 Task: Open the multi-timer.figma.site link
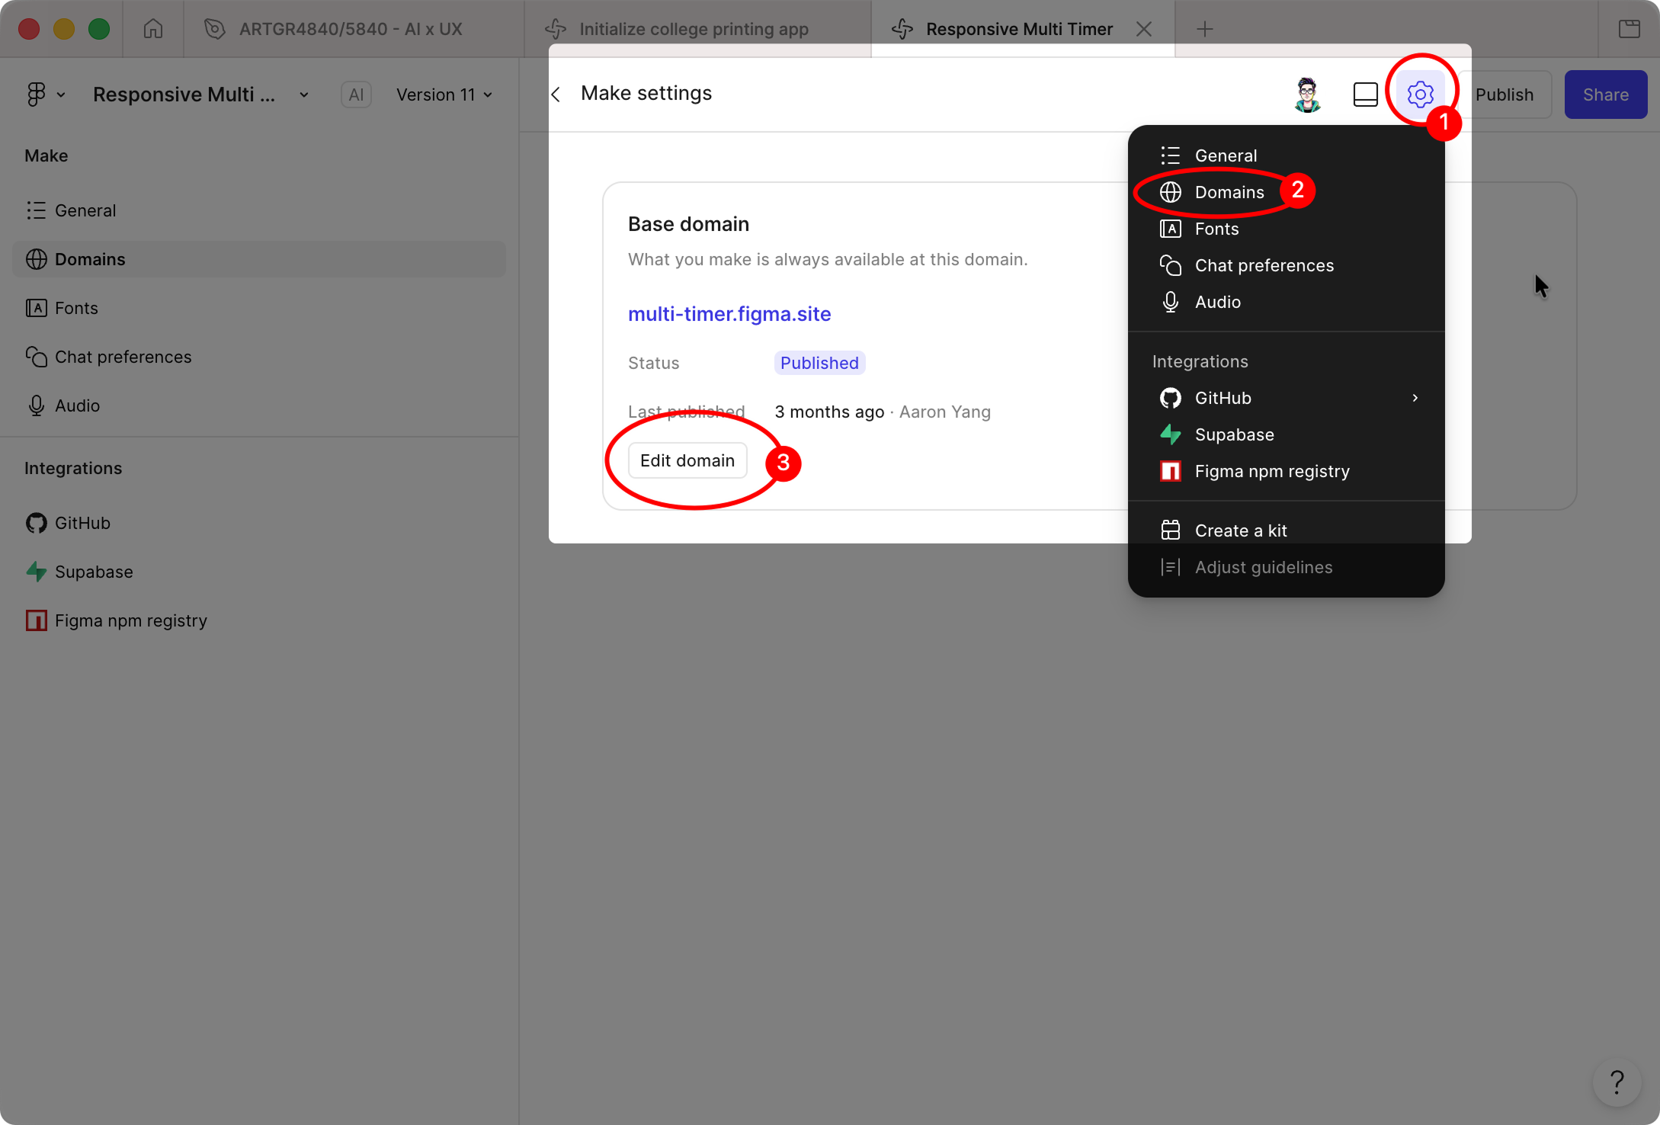tap(729, 314)
